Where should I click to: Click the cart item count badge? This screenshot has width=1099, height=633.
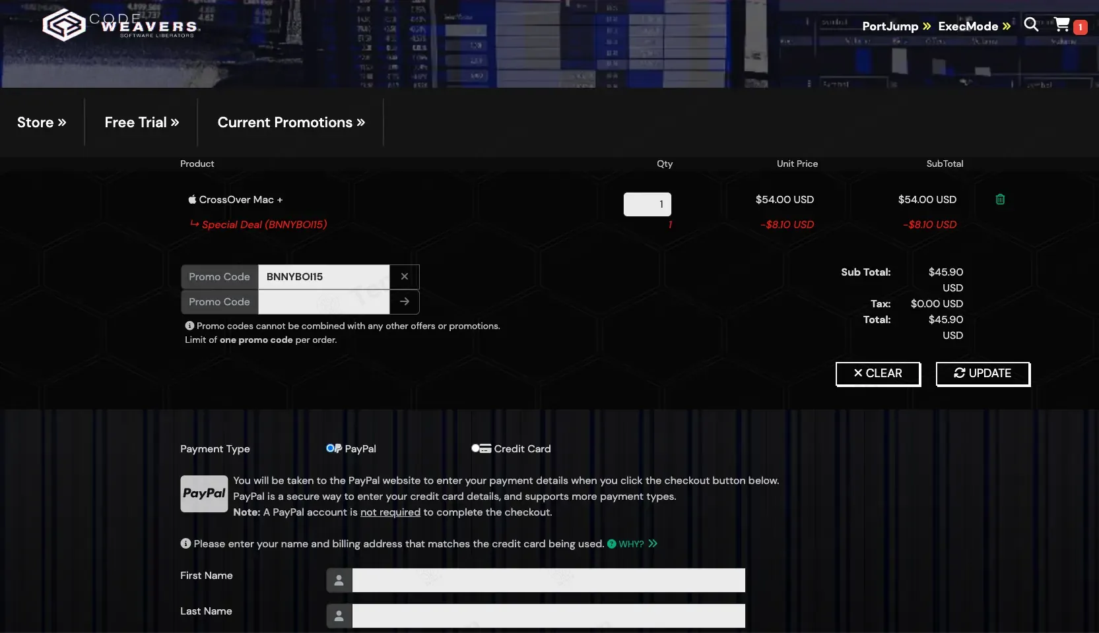1080,27
